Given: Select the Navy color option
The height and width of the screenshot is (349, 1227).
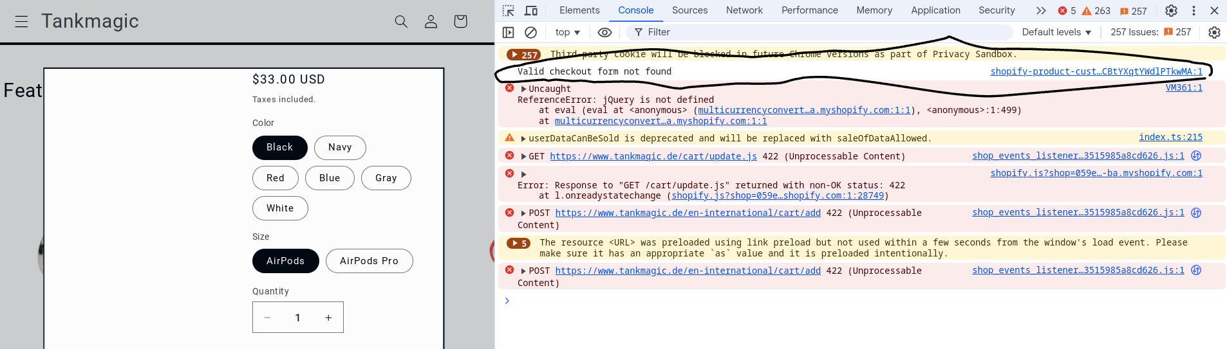Looking at the screenshot, I should point(340,147).
